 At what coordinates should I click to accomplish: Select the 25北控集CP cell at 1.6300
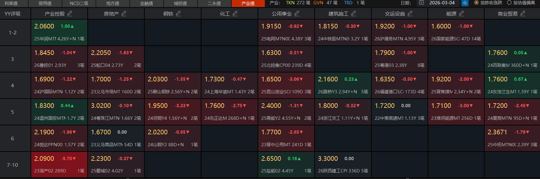coord(286,59)
